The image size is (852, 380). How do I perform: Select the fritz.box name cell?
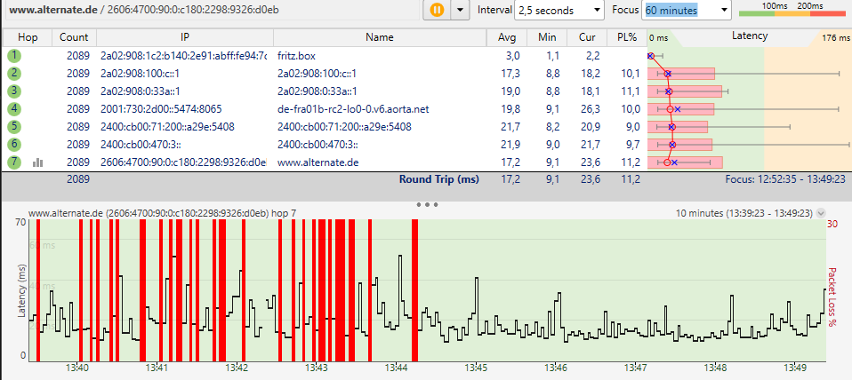pyautogui.click(x=296, y=56)
